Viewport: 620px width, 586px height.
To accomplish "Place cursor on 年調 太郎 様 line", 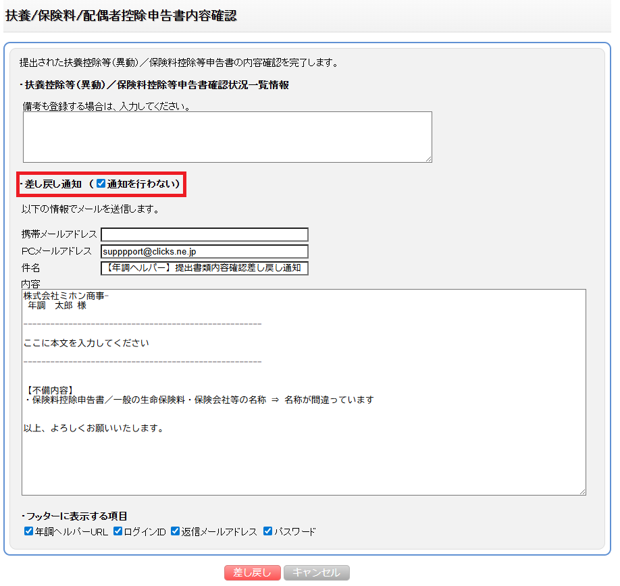I will 57,306.
